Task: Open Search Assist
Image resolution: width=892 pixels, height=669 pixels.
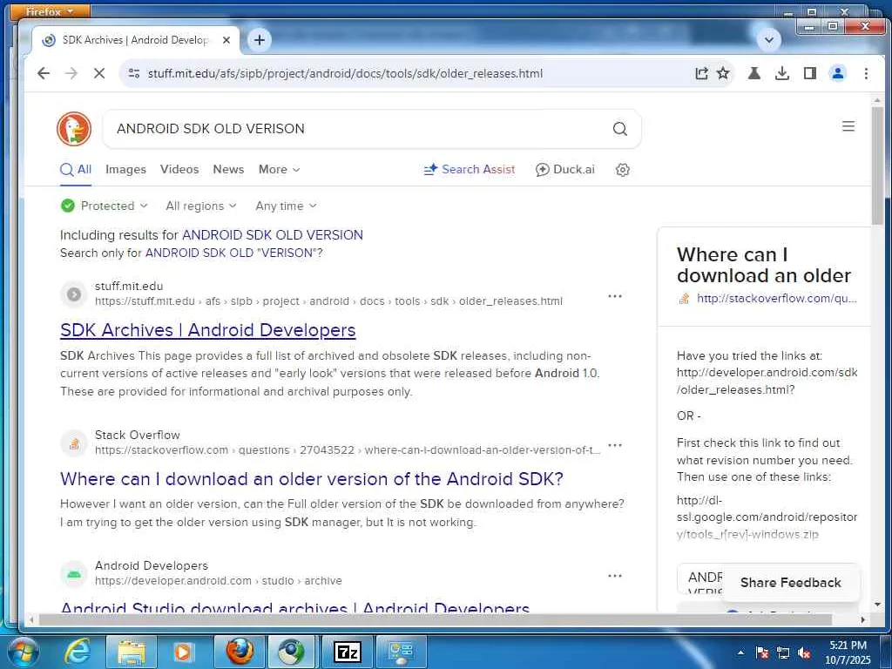Action: 470,170
